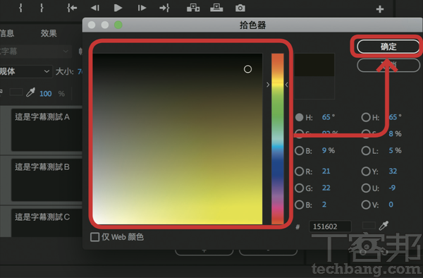Select the HSL L radio button
Screen dimensions: 423x278
pyautogui.click(x=366, y=150)
